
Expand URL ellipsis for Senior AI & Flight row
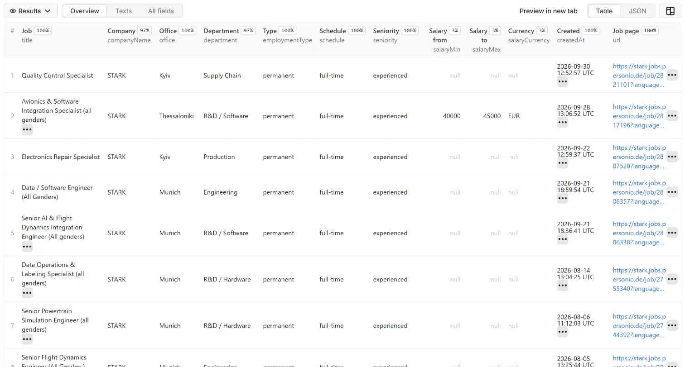tap(672, 233)
